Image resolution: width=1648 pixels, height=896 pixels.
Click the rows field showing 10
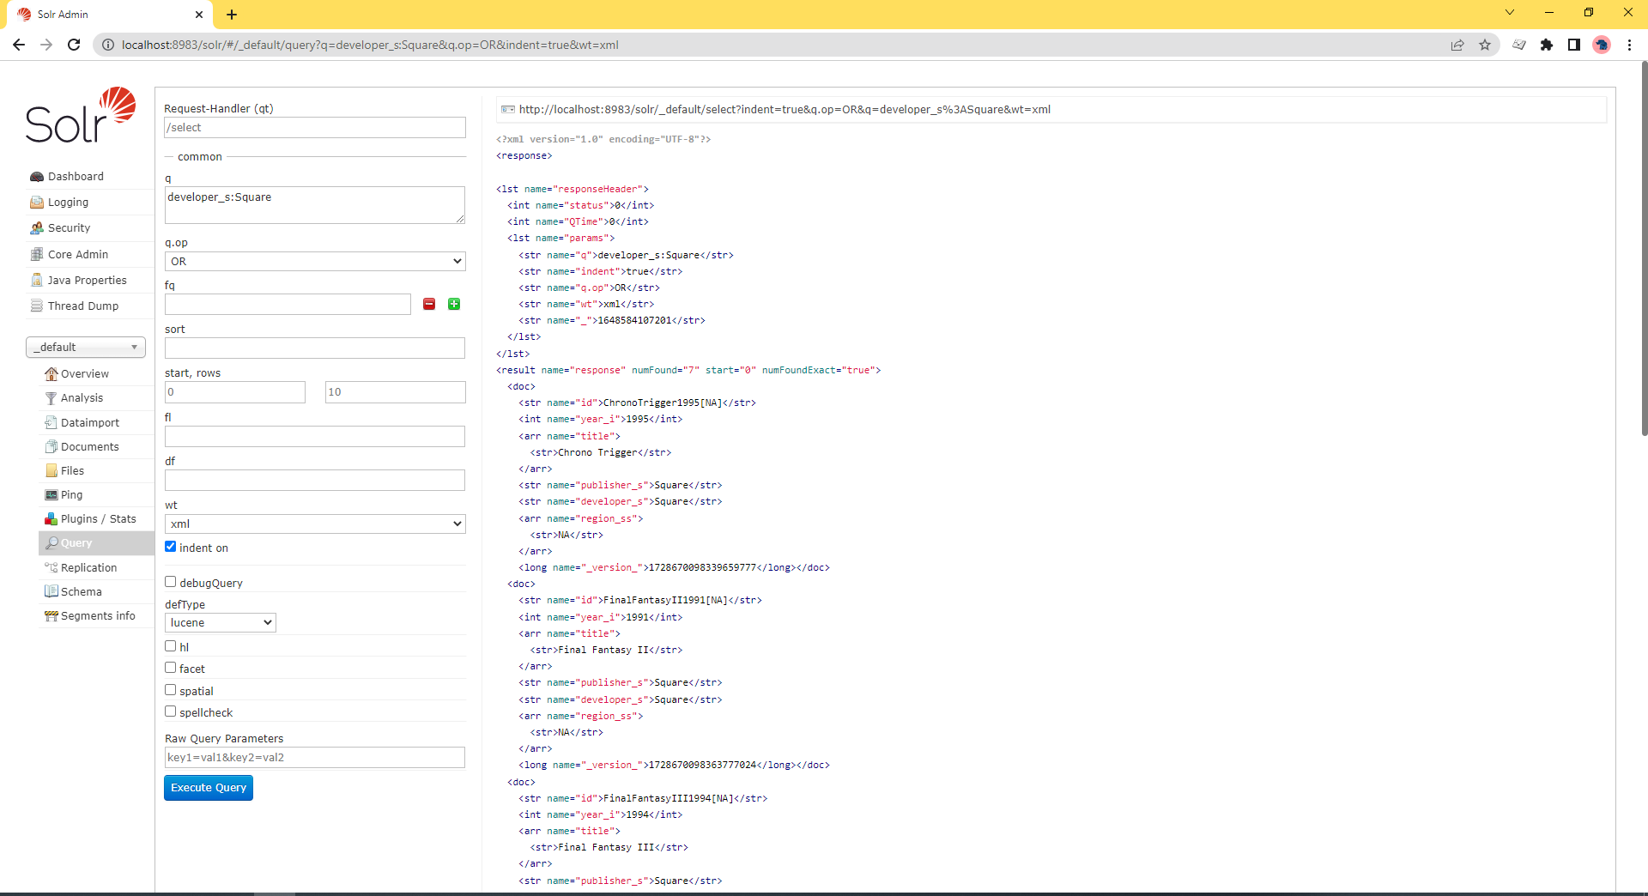[x=396, y=392]
